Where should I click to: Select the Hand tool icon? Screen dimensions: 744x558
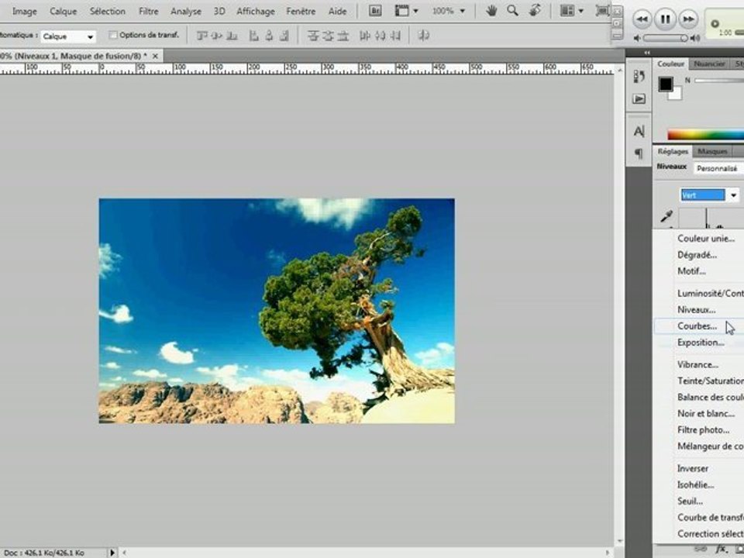[x=491, y=10]
